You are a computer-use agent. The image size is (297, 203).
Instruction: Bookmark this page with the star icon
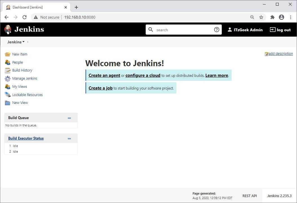coord(261,17)
